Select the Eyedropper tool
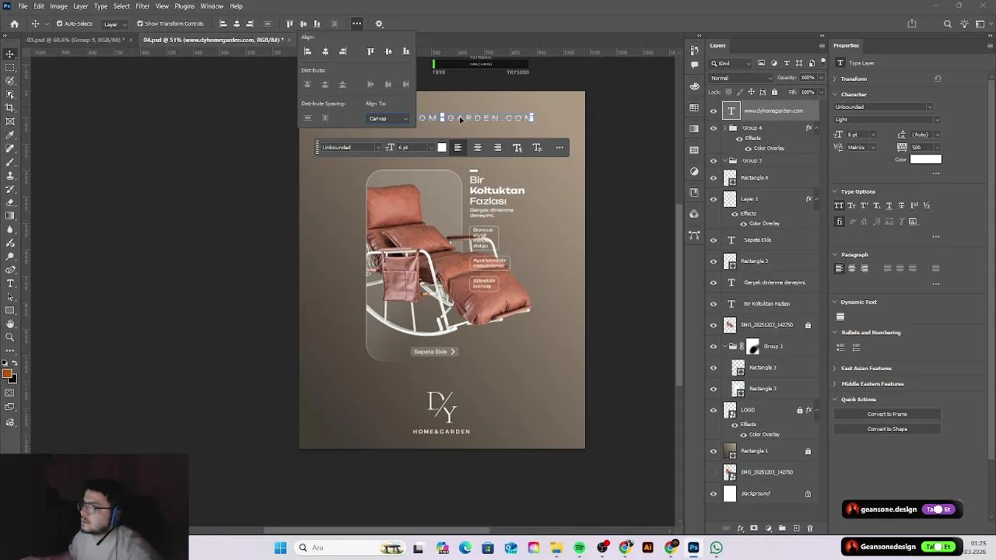This screenshot has width=996, height=560. (10, 135)
